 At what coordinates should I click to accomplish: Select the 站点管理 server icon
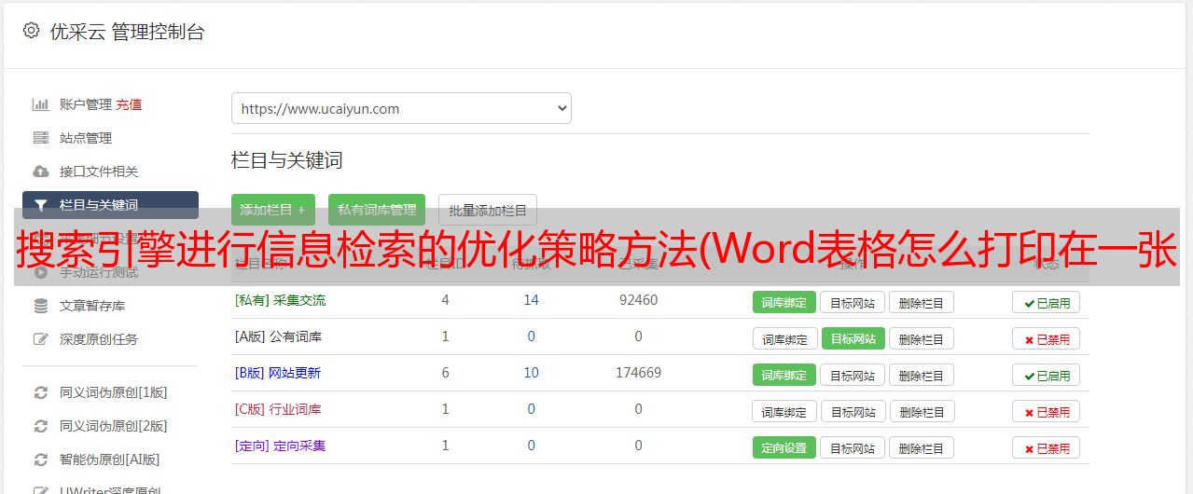pos(41,138)
